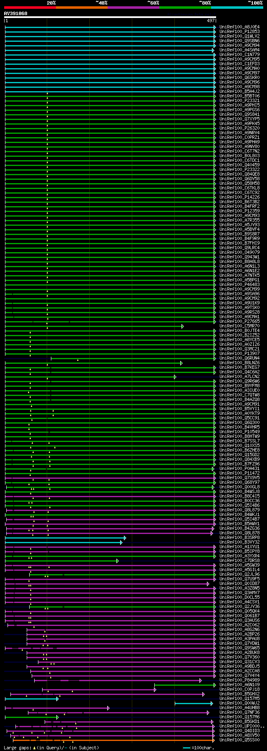Image resolution: width=267 pixels, height=751 pixels.
Task: Select label UniRef100_P26320
Action: (x=239, y=128)
